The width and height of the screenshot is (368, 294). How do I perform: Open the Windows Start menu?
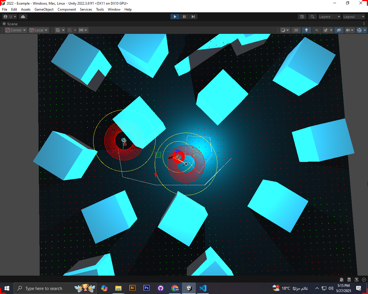click(x=7, y=288)
